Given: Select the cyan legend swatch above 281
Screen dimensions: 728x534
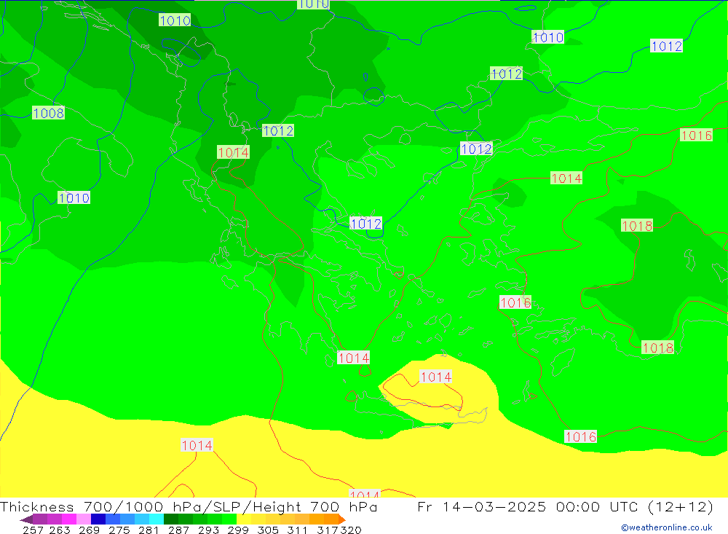Looking at the screenshot, I should click(x=157, y=519).
